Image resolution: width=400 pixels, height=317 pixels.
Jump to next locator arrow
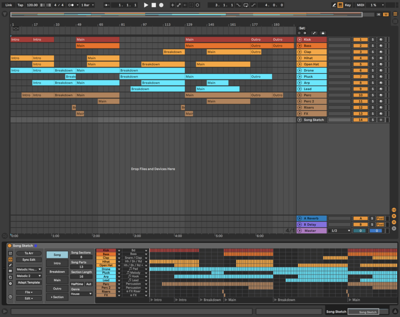pos(304,33)
